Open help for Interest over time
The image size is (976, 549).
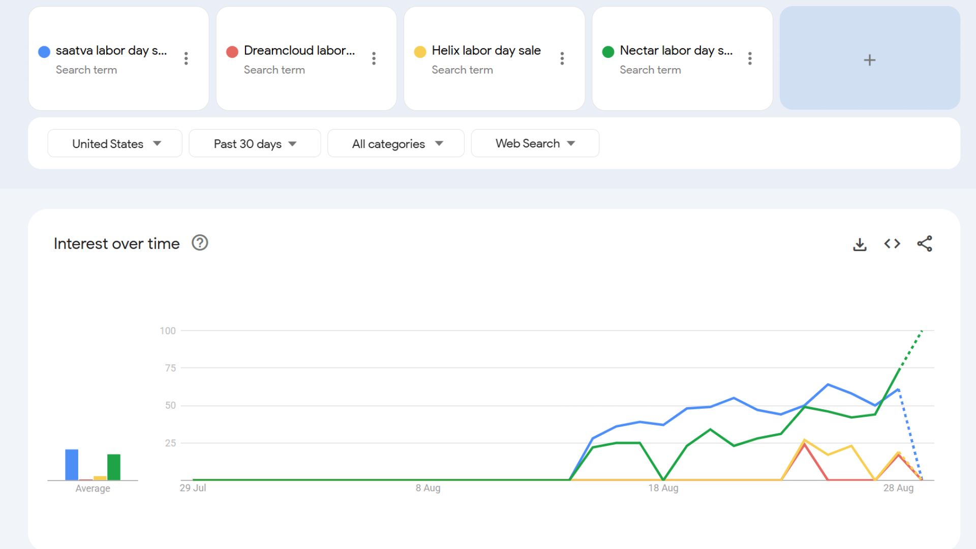click(200, 243)
